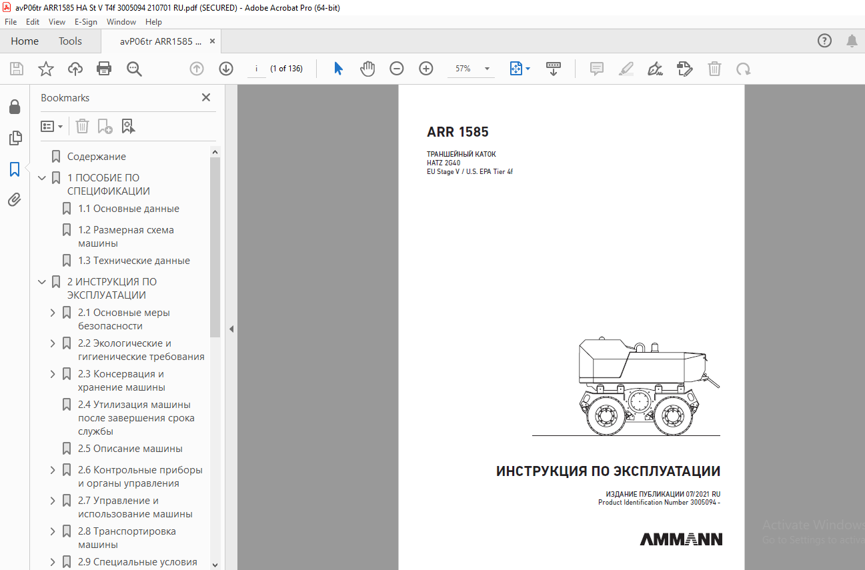Open the Window menu
This screenshot has width=865, height=570.
tap(121, 21)
